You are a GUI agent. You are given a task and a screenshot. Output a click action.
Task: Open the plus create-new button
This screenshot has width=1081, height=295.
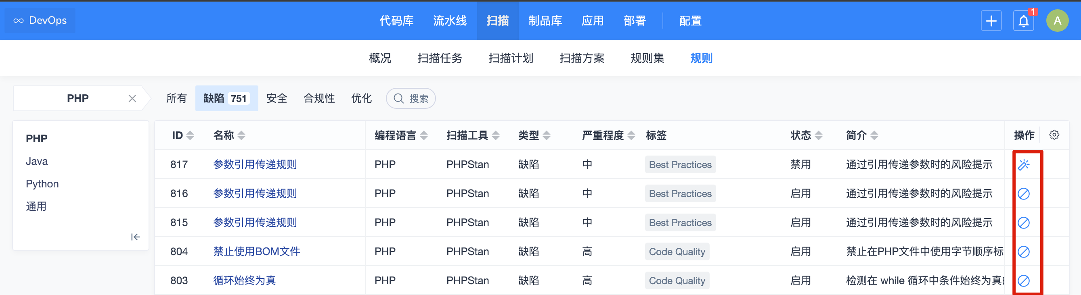tap(991, 21)
